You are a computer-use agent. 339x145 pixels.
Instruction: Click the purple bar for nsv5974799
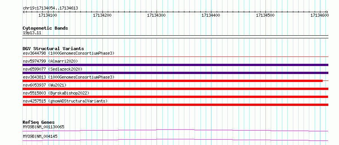(x=175, y=65)
